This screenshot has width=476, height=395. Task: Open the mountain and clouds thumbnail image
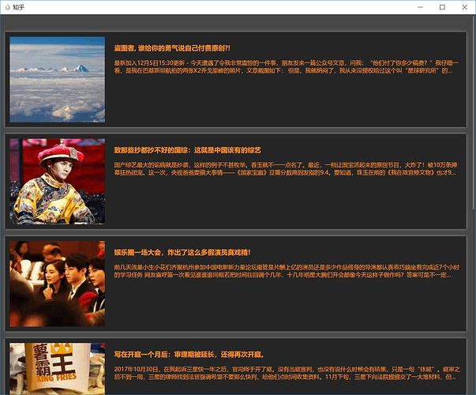(x=58, y=80)
